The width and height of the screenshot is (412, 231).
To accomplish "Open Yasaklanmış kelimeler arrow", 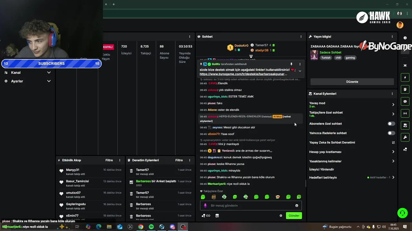I will 393,161.
